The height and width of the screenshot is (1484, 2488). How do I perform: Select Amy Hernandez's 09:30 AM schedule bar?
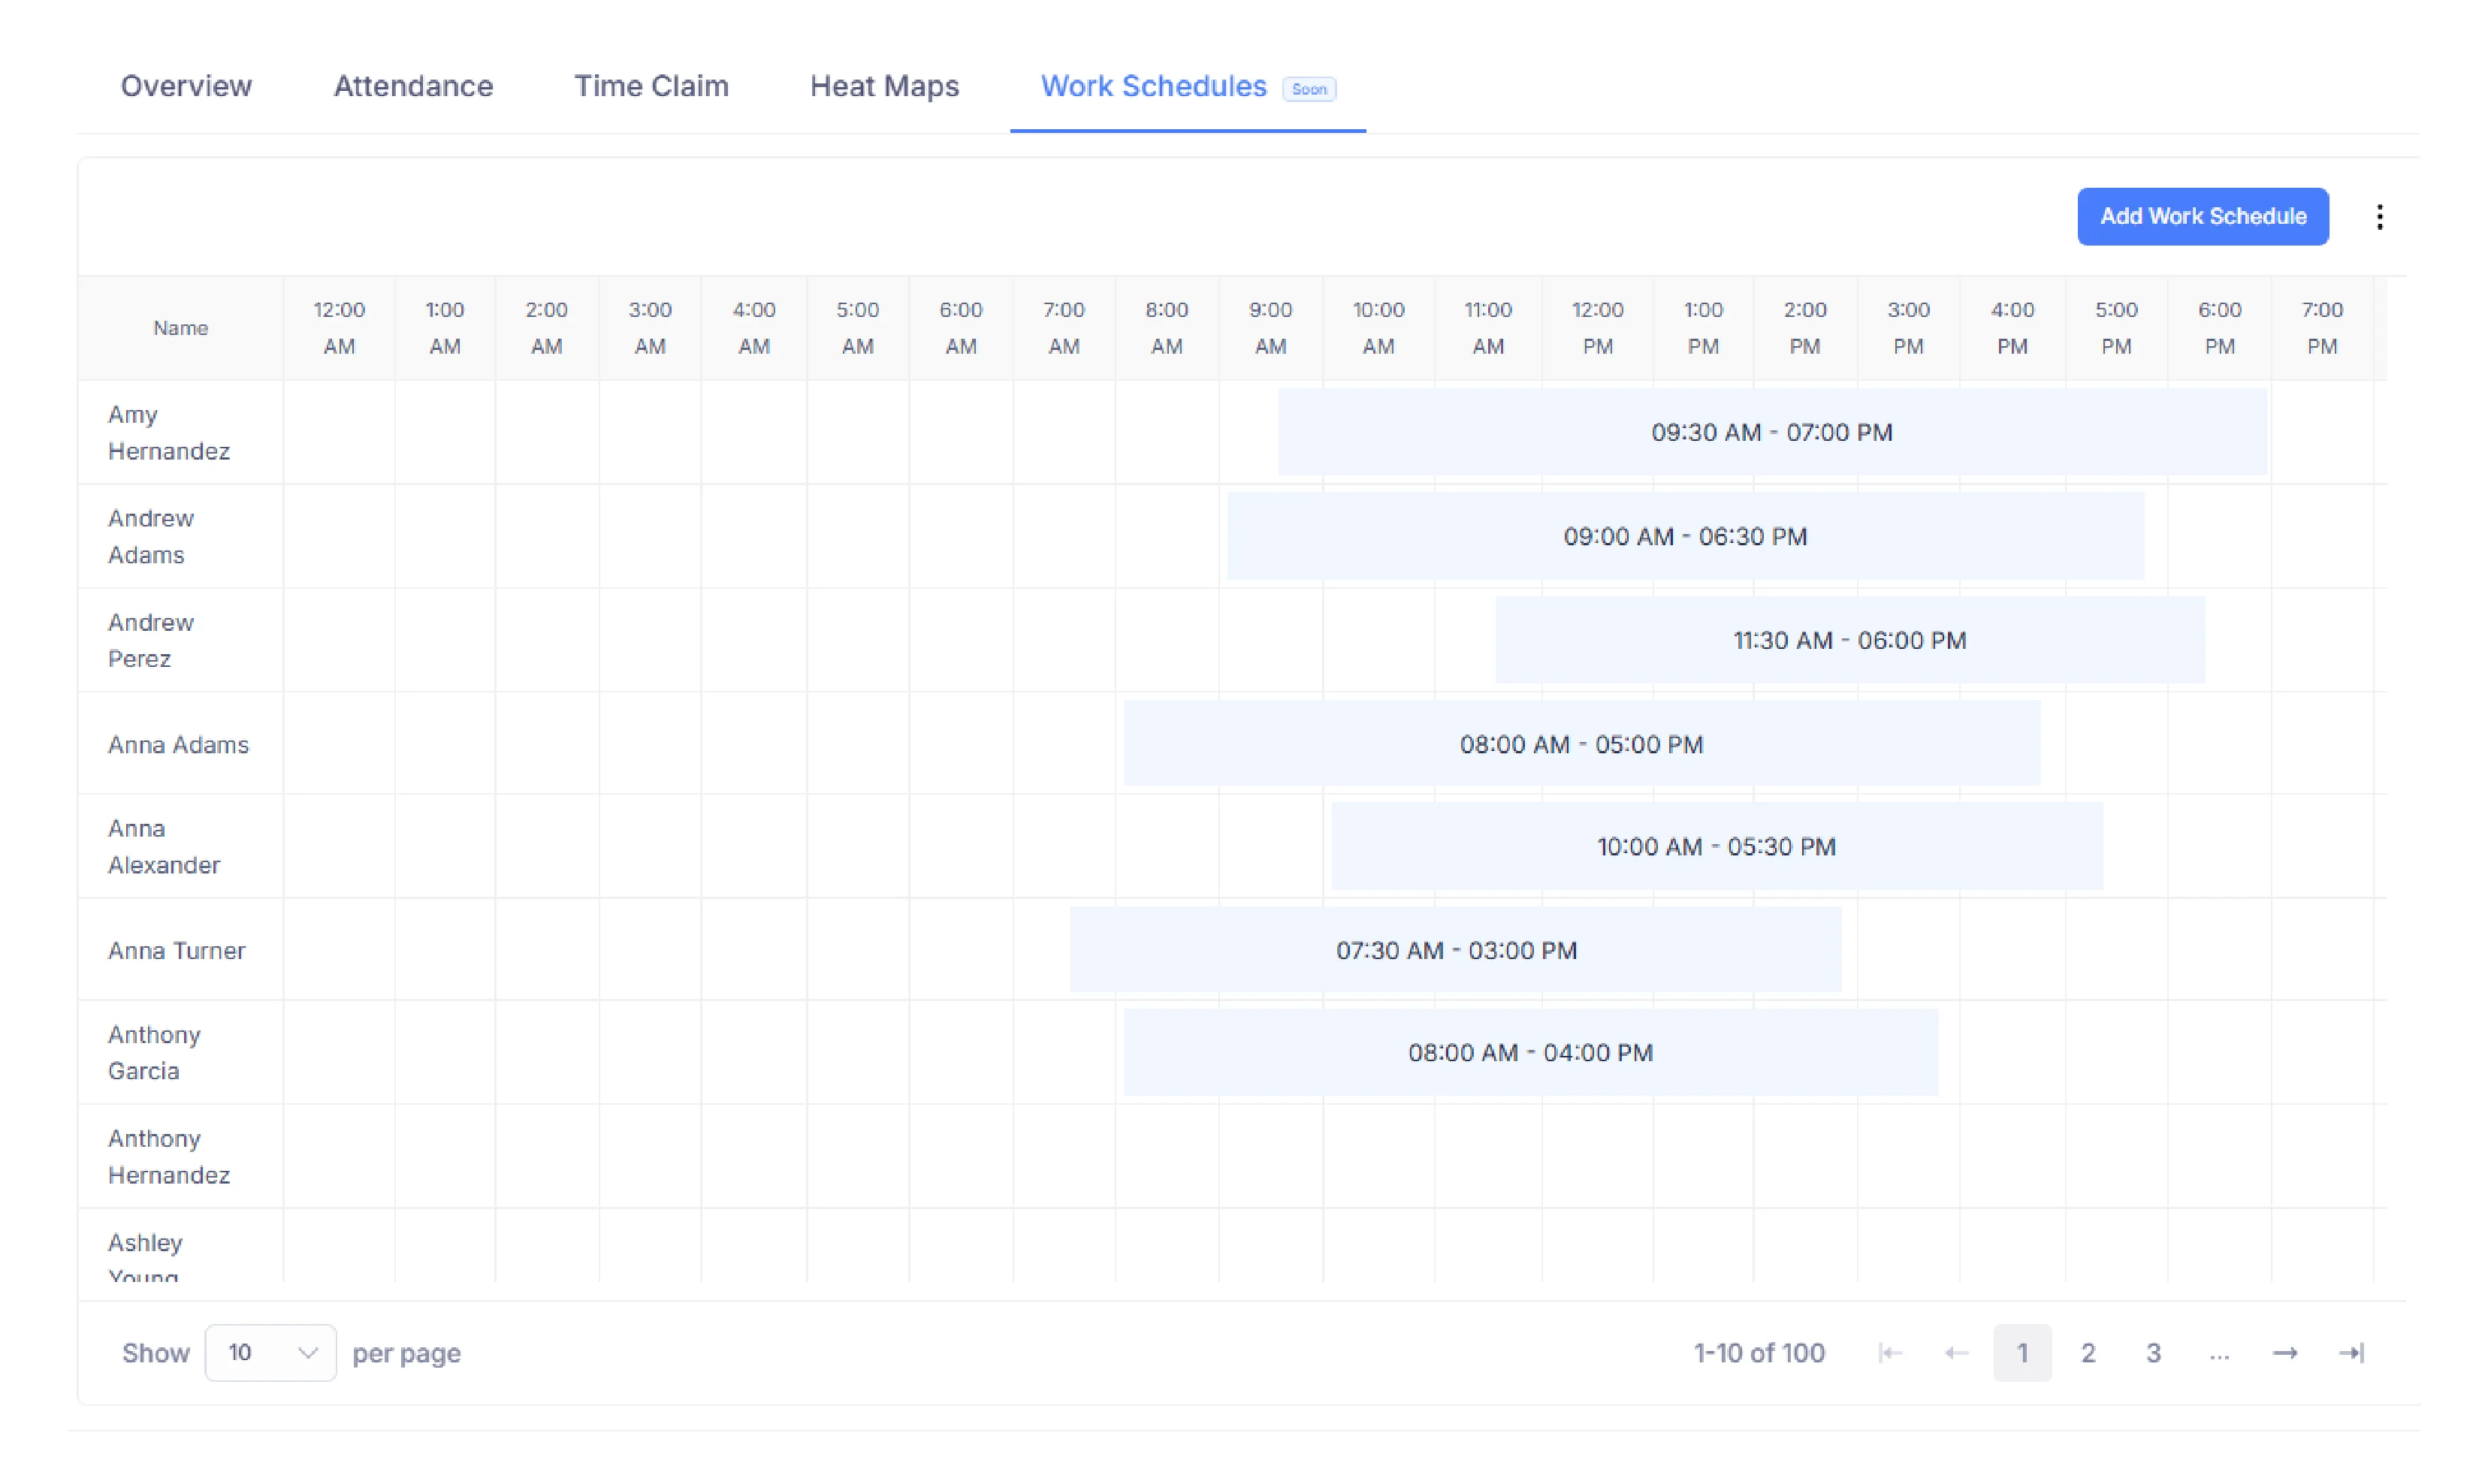point(1772,432)
